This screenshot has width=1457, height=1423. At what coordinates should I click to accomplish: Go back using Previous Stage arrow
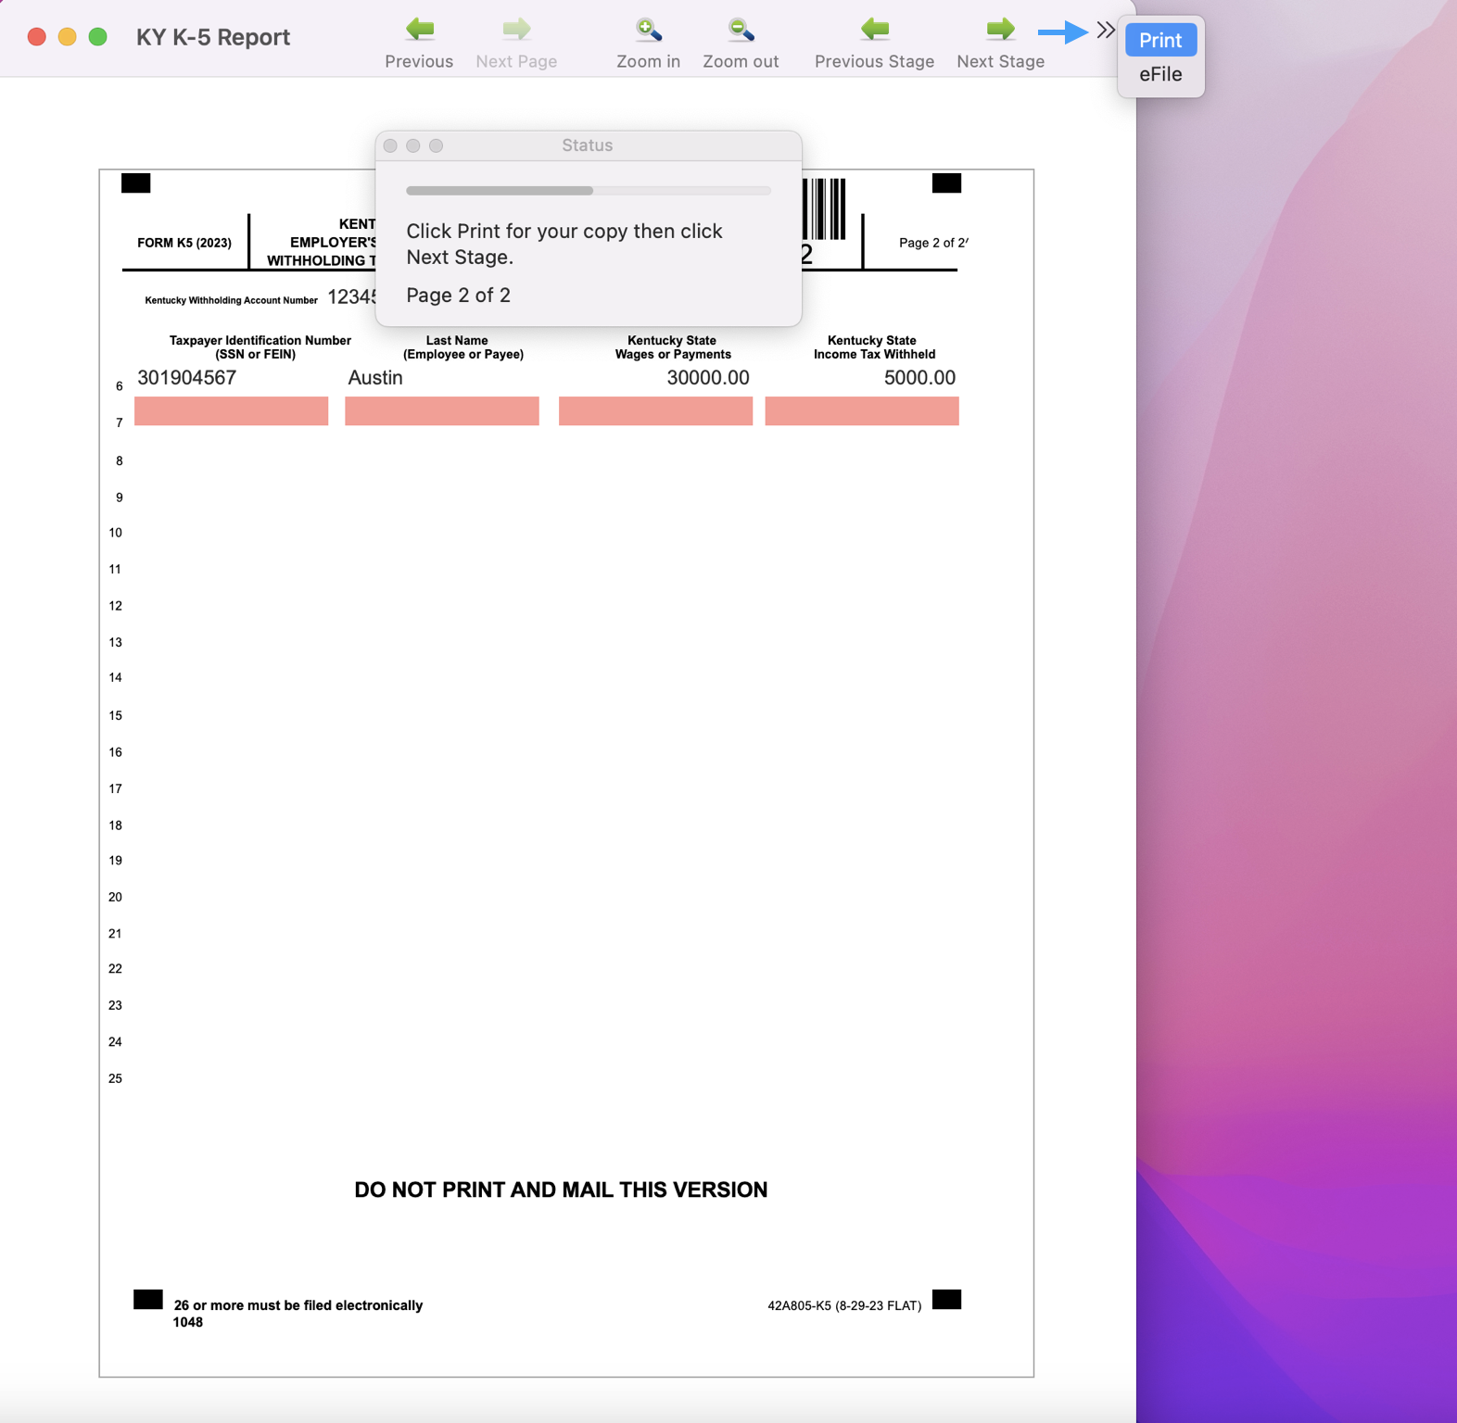pos(874,30)
